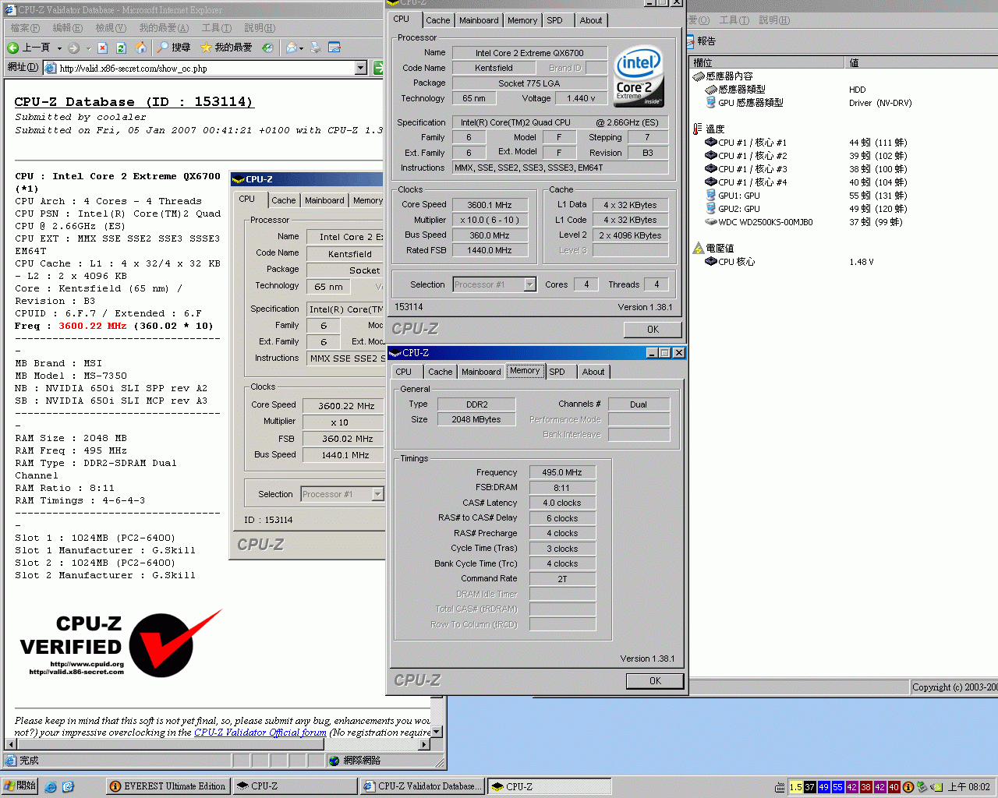Viewport: 998px width, 798px height.
Task: Click the orange EVEREST info tray icon
Action: [x=908, y=787]
